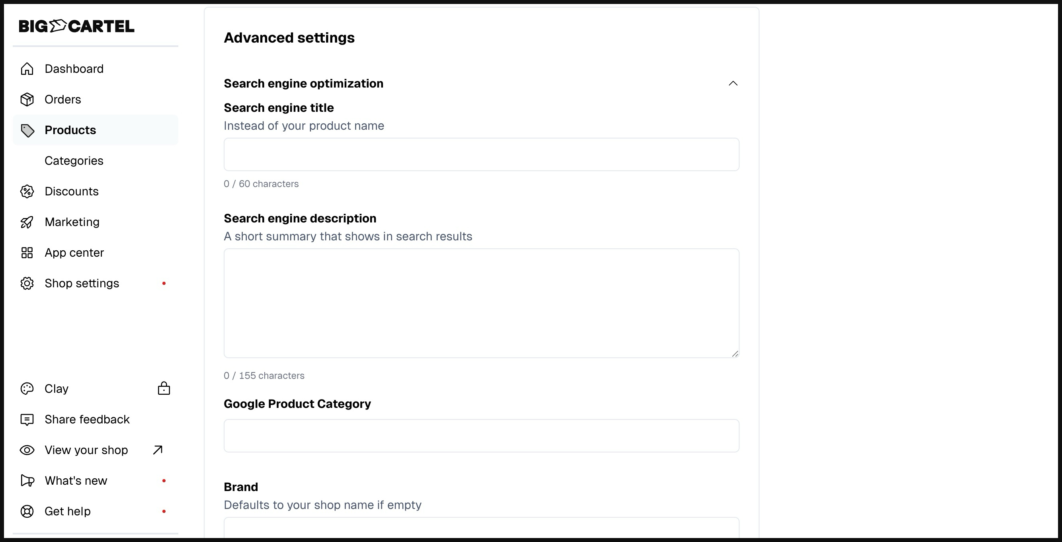Viewport: 1062px width, 542px height.
Task: Open What's new announcements
Action: (x=76, y=481)
